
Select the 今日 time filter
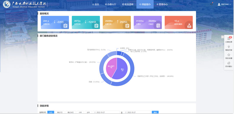[51, 112]
